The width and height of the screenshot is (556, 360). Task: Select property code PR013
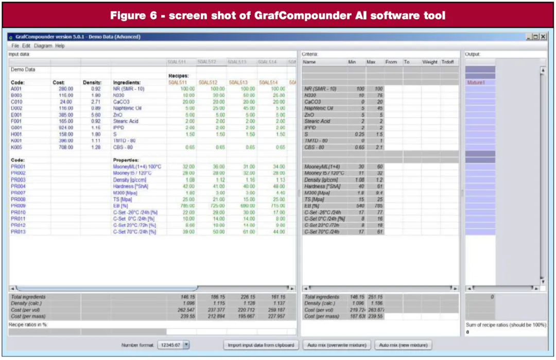pos(18,232)
